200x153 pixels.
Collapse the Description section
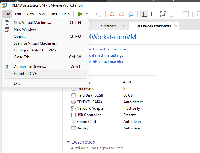pos(69,142)
